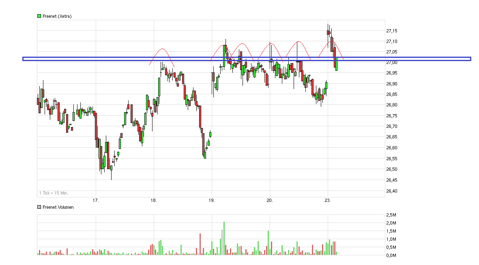Click the 26,80 price axis label
Viewport: 479px width, 265px height.
point(392,105)
